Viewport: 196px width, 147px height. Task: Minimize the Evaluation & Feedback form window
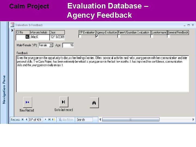click(185, 25)
